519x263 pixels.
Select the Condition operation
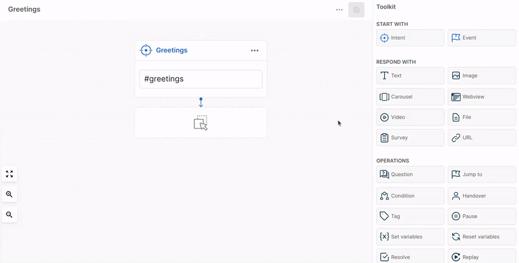(410, 195)
